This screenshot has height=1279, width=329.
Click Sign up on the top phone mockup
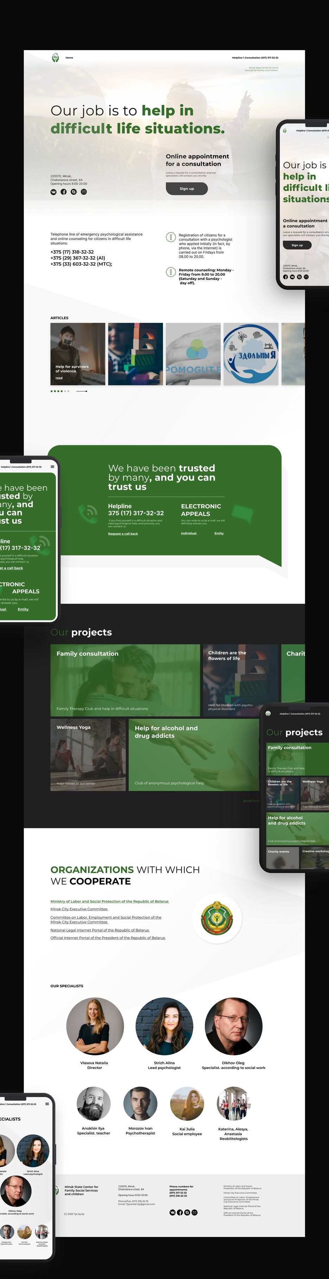(297, 245)
